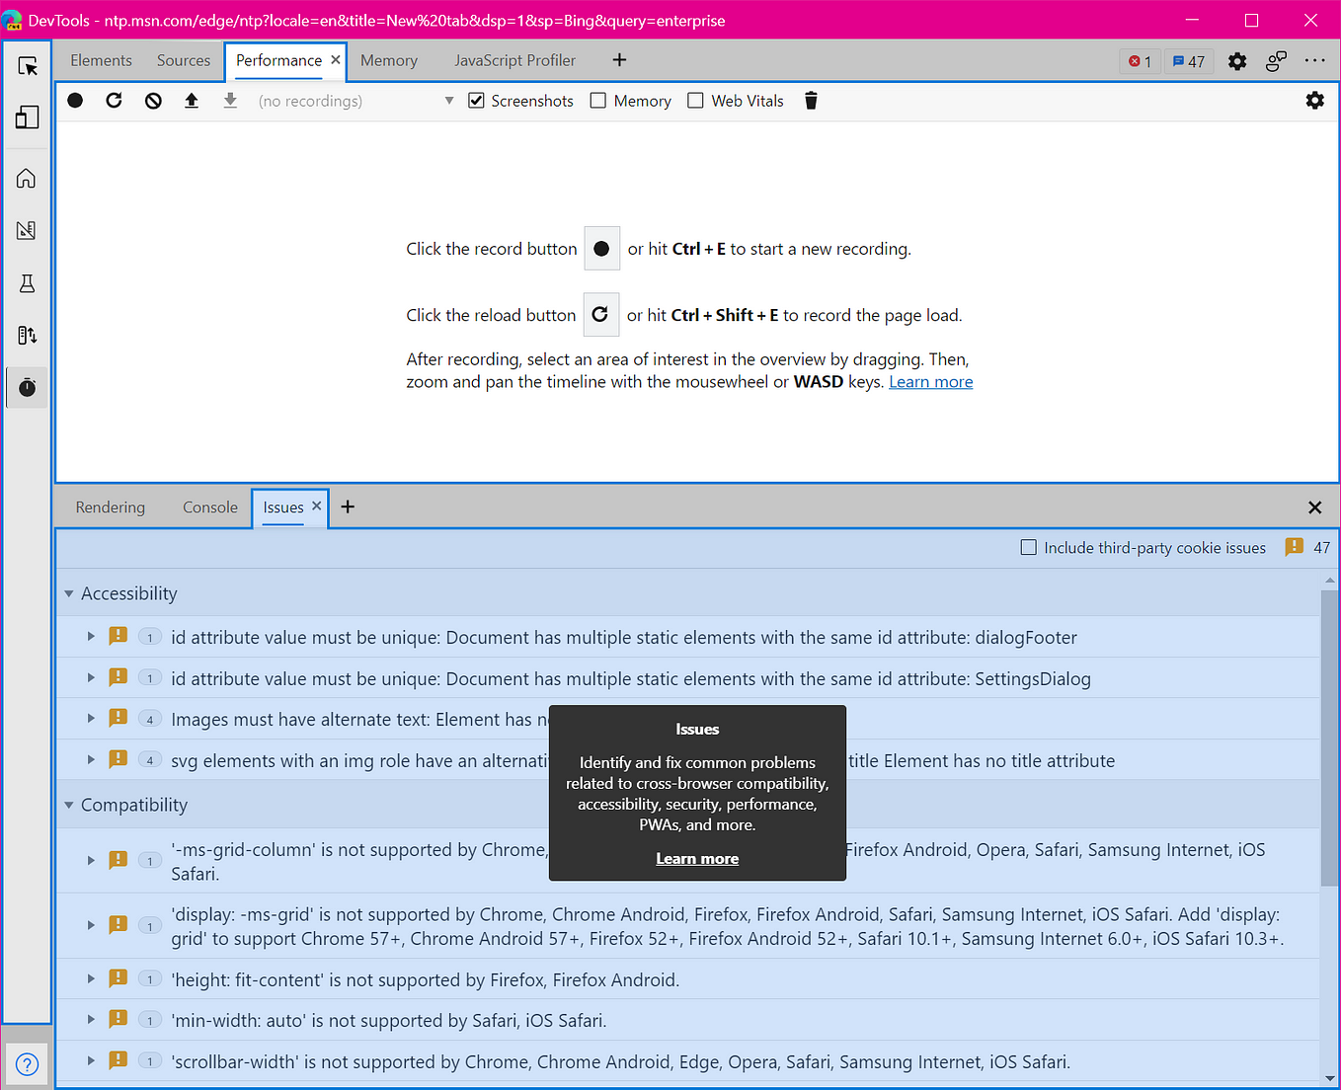Image resolution: width=1341 pixels, height=1090 pixels.
Task: Expand the Images must have alternate text issue
Action: (91, 719)
